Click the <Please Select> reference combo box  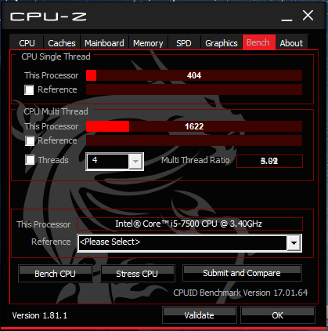tap(189, 243)
